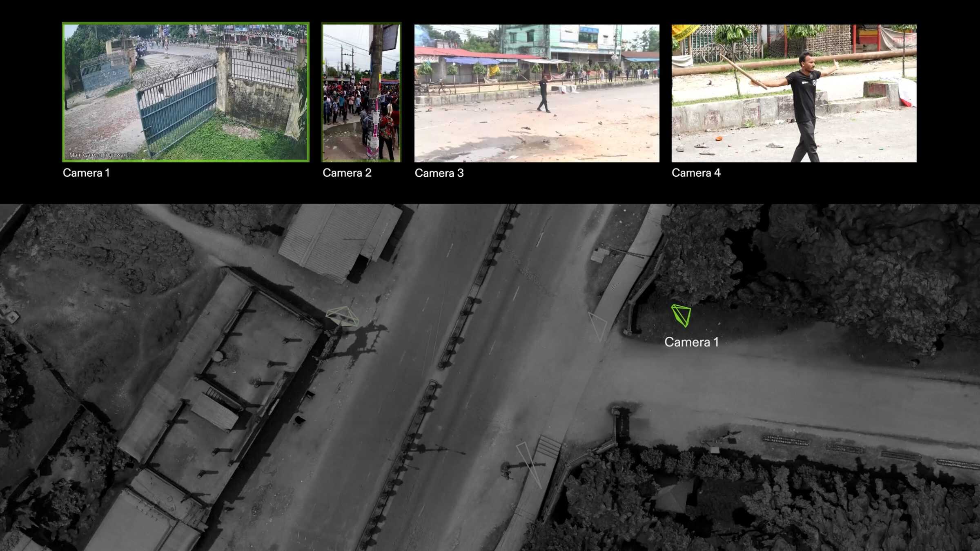Click the faint camera frustum icon beside rooftop corner
Screen dimensions: 980x551
[343, 316]
